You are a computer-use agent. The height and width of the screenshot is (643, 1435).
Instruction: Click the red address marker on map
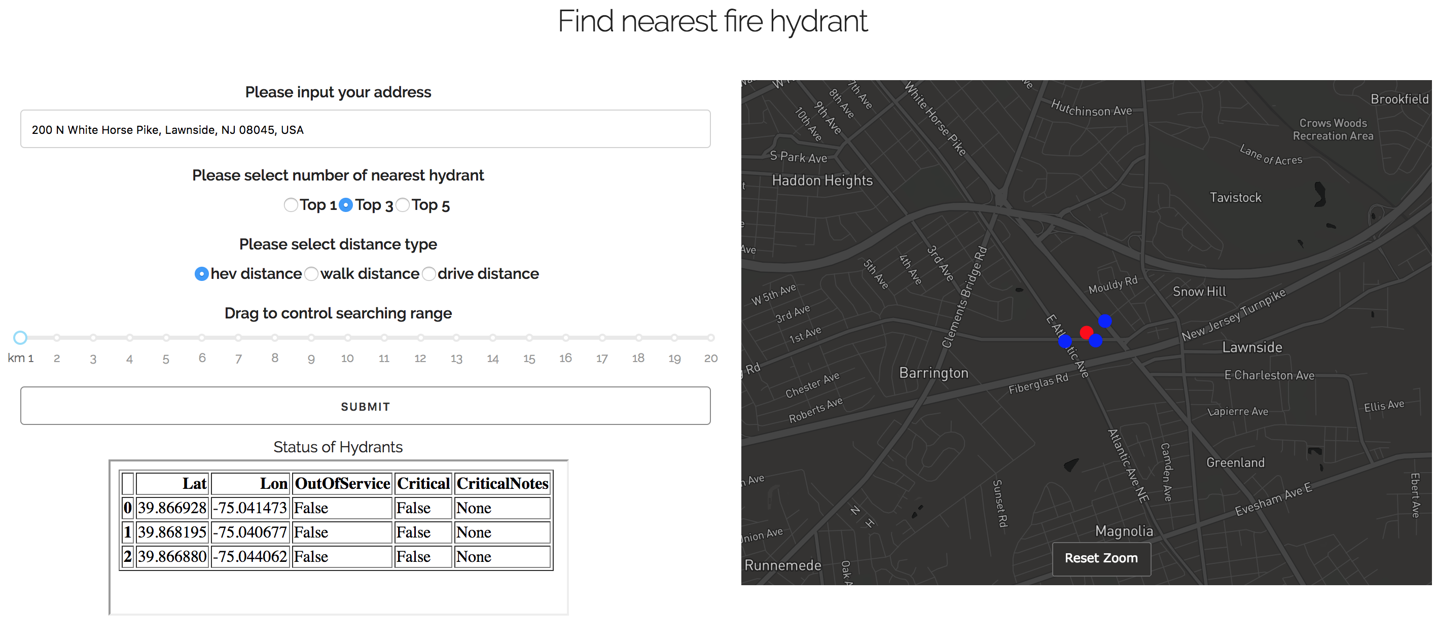point(1086,333)
